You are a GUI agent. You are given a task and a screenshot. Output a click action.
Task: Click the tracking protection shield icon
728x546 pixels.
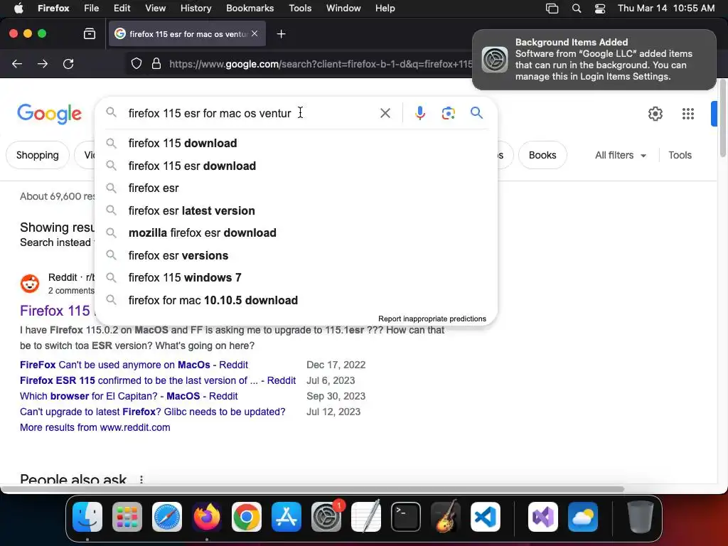coord(136,63)
